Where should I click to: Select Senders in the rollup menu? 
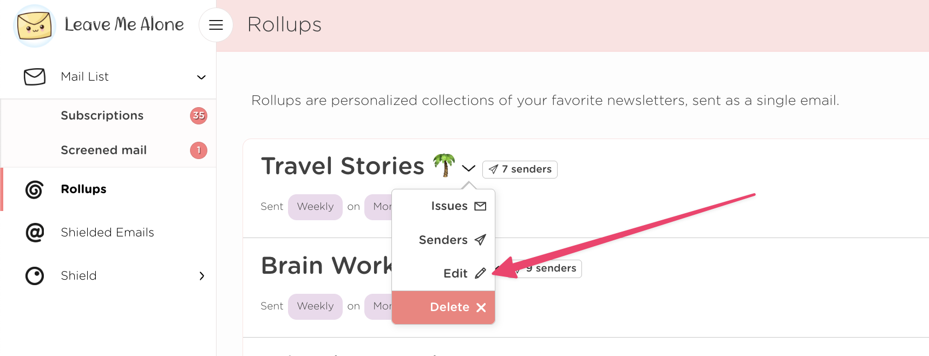click(x=452, y=240)
